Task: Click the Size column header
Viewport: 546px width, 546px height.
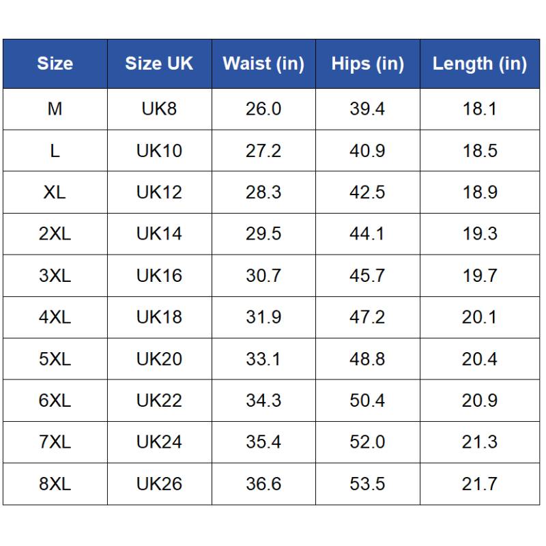Action: [55, 63]
